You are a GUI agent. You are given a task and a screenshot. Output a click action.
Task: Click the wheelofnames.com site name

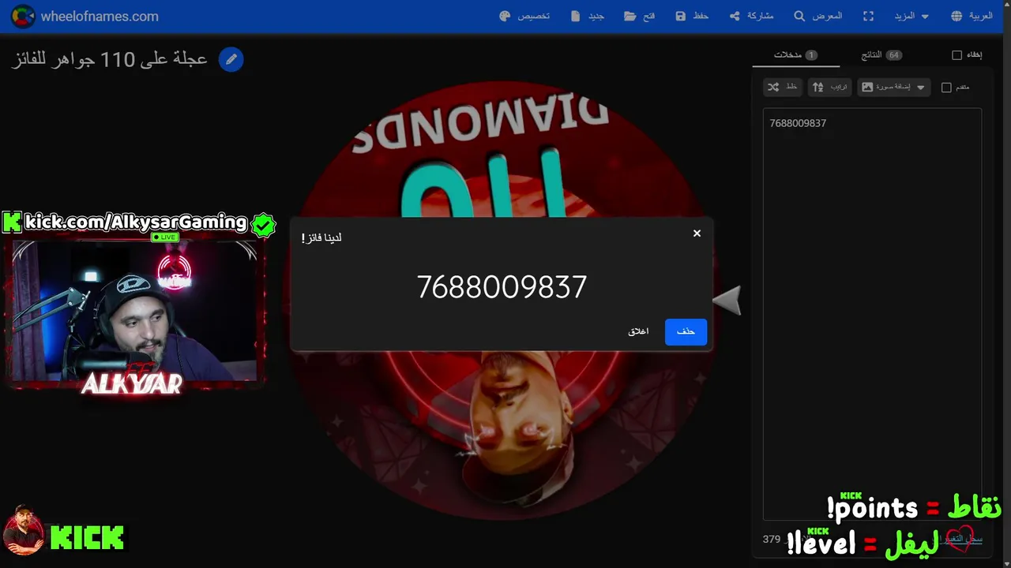[x=100, y=16]
